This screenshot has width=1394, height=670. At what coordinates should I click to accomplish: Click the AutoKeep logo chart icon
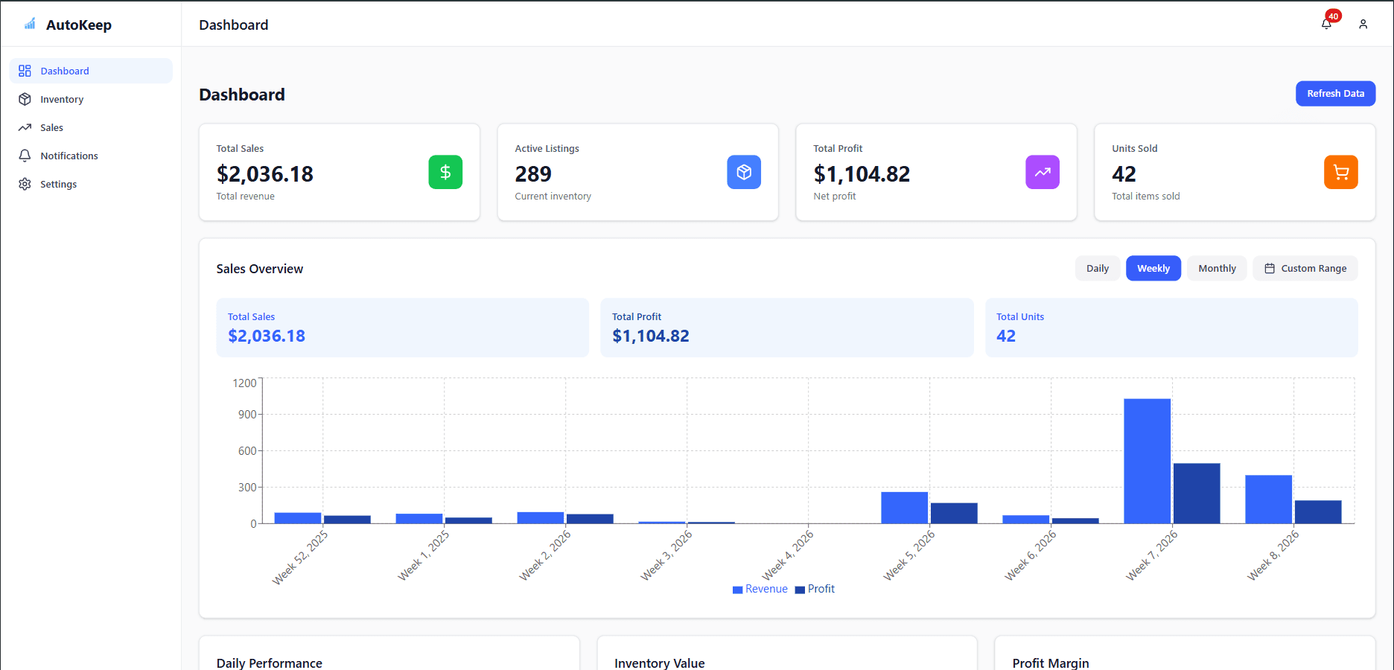pos(28,24)
